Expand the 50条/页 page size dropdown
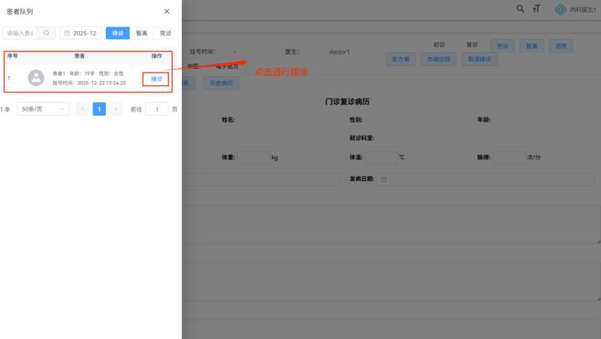Screen dimensions: 601x339 pos(43,109)
